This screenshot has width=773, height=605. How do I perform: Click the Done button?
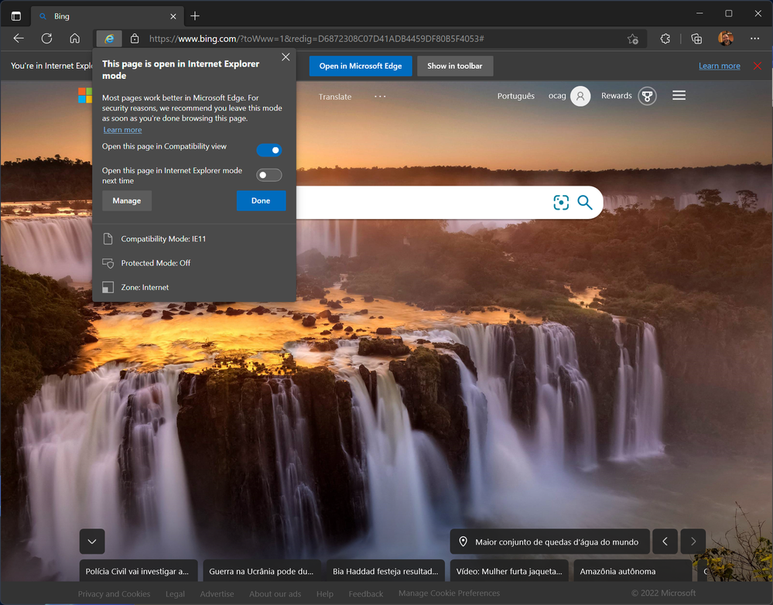261,200
